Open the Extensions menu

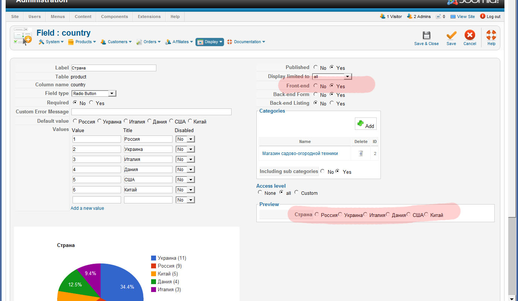click(149, 17)
